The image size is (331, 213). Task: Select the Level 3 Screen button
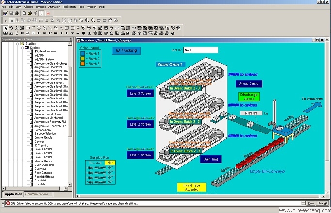pyautogui.click(x=141, y=93)
